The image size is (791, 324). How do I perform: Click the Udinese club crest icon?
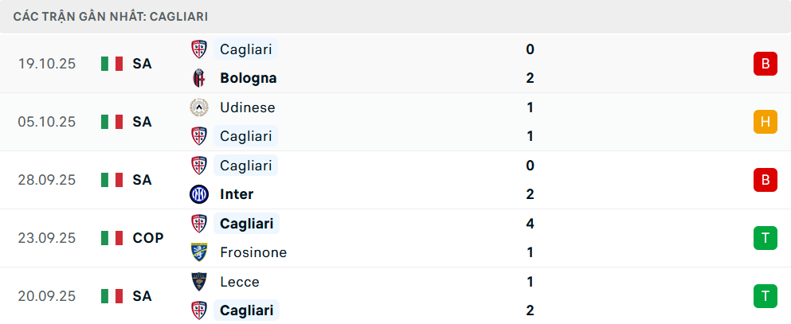point(198,107)
